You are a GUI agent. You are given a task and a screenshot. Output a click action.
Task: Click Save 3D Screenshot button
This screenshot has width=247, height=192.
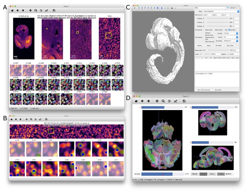[x=203, y=90]
